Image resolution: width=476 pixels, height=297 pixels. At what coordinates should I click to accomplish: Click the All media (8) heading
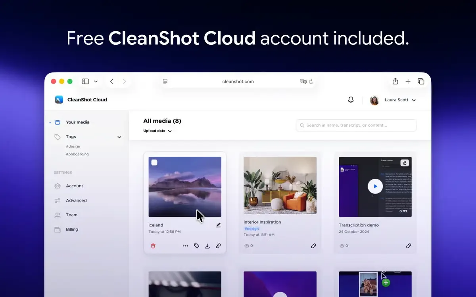point(162,121)
